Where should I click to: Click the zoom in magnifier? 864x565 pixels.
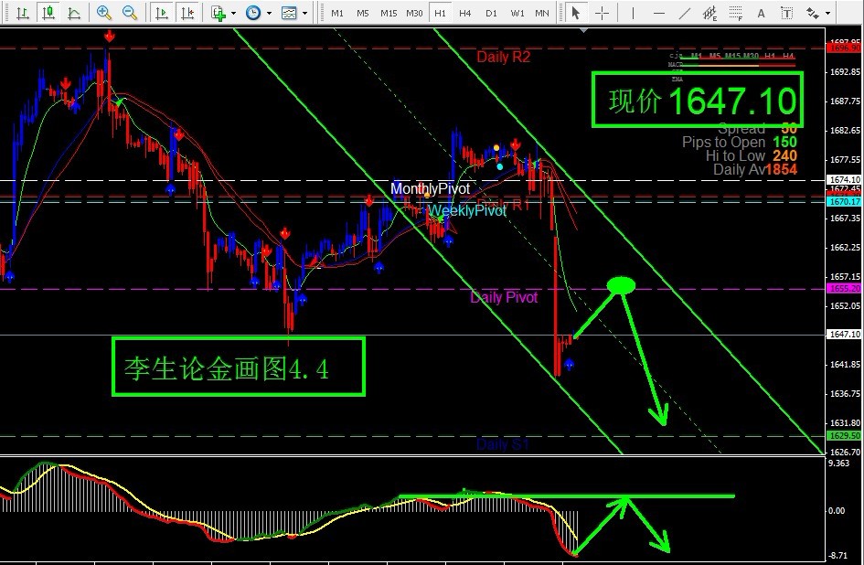coord(104,13)
